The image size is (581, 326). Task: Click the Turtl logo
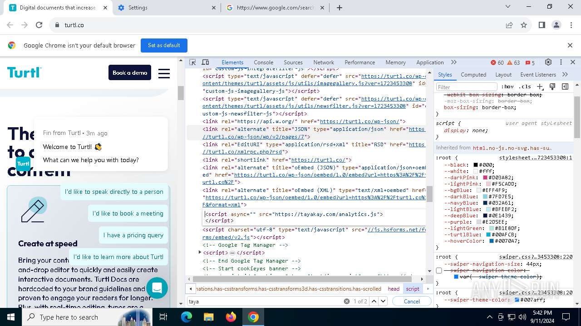tap(24, 72)
